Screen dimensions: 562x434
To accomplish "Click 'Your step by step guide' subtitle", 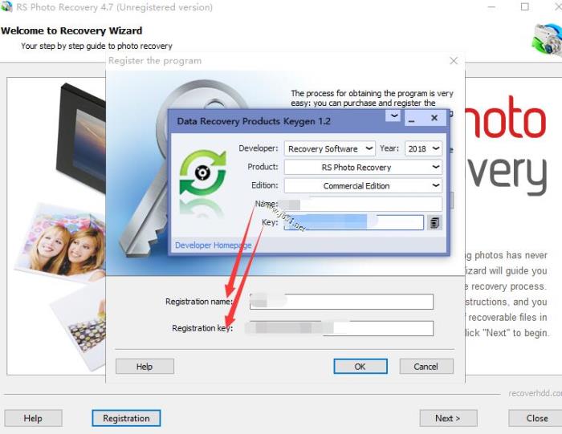I will coord(96,47).
